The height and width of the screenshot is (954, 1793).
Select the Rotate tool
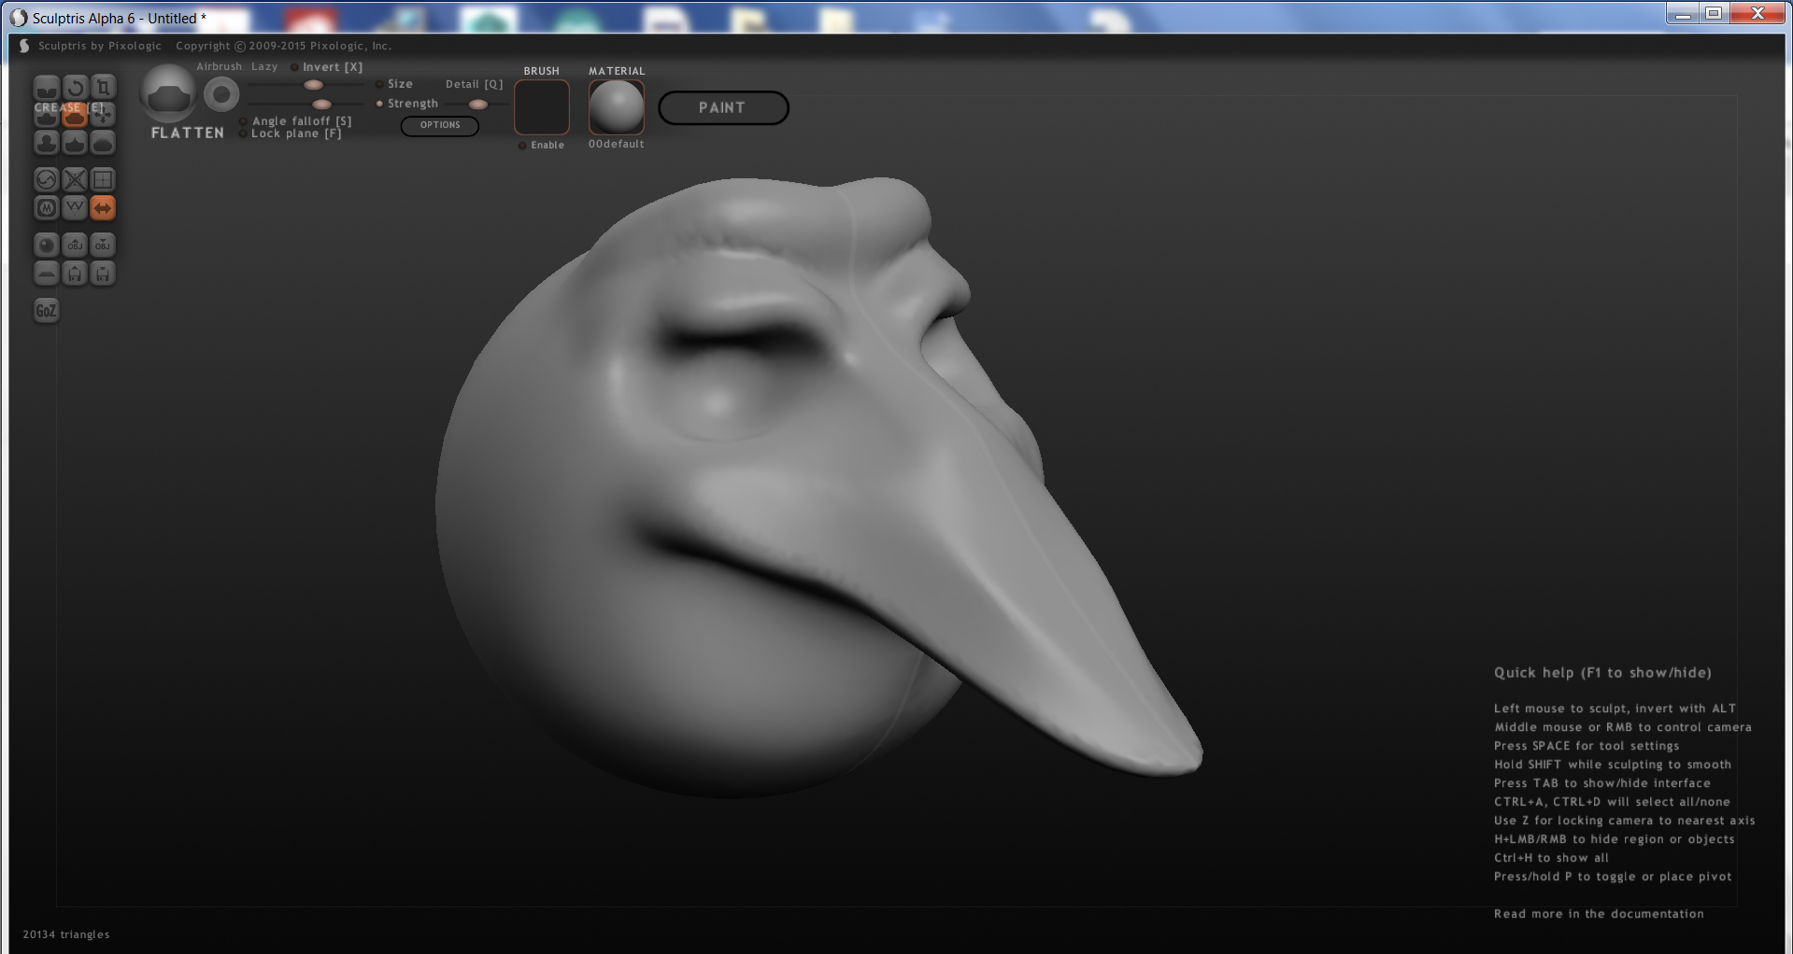(75, 88)
